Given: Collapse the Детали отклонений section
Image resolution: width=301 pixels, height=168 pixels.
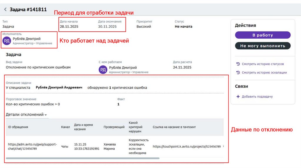Looking at the screenshot, I should point(26,114).
